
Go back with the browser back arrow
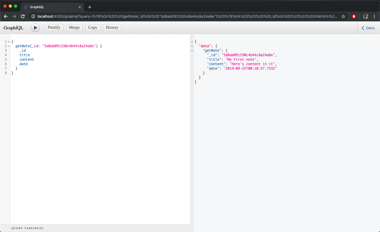point(6,16)
